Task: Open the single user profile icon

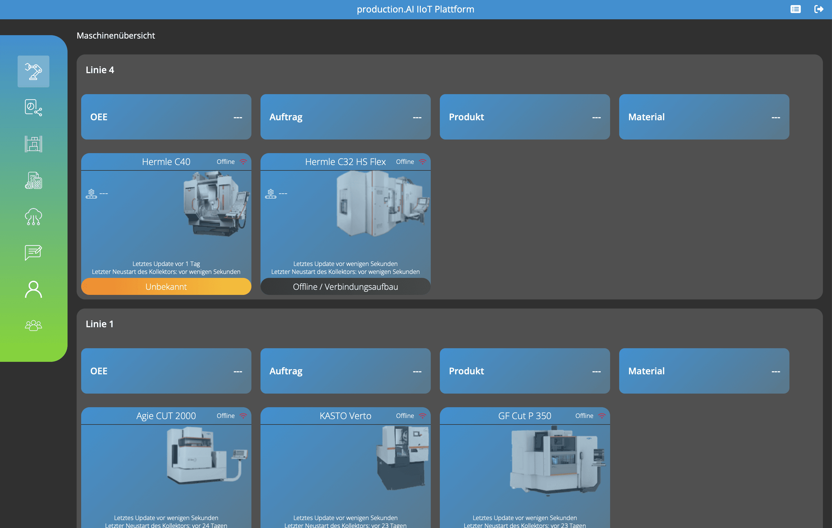Action: [33, 289]
